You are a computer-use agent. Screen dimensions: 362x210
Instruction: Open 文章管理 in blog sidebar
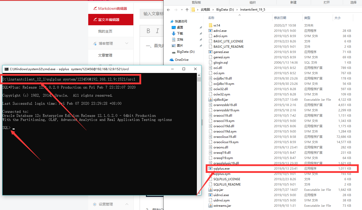tap(105, 55)
